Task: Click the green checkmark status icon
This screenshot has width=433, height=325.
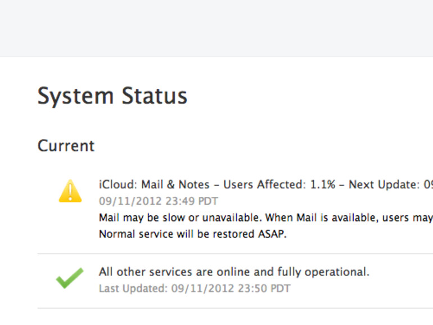Action: tap(70, 278)
